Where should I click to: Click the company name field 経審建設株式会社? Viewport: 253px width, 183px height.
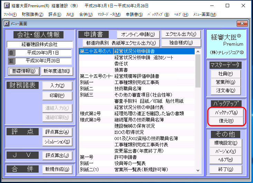pyautogui.click(x=40, y=45)
